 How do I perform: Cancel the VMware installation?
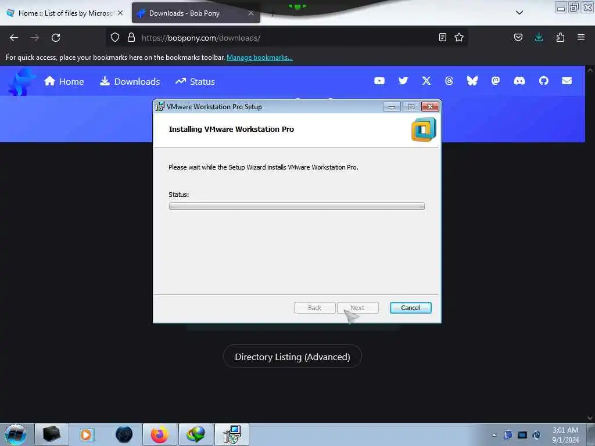pyautogui.click(x=411, y=308)
